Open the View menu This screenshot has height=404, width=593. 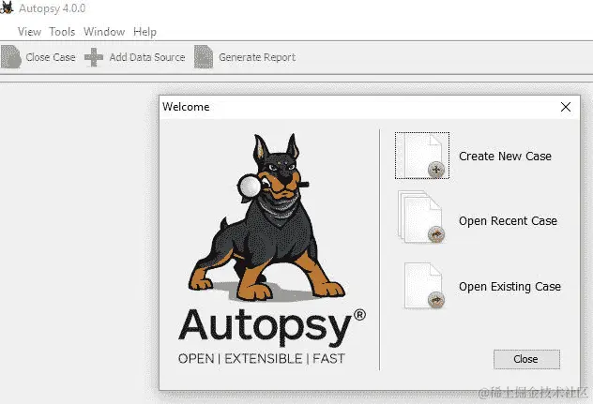[x=29, y=32]
